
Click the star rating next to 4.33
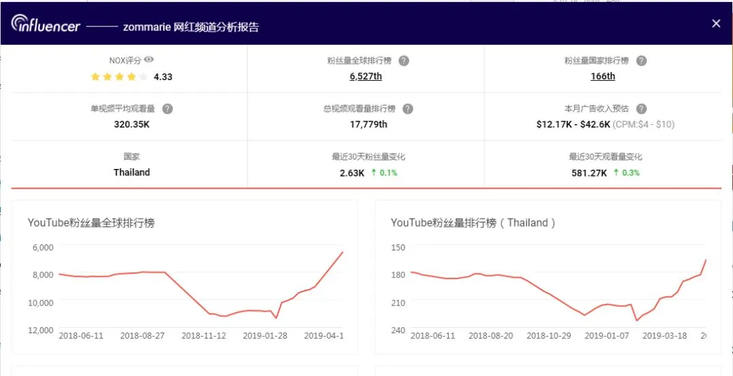tap(119, 77)
